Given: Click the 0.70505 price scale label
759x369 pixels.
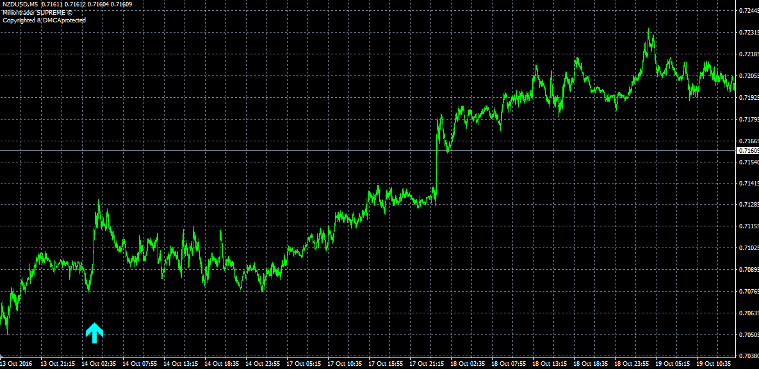Looking at the screenshot, I should point(749,334).
